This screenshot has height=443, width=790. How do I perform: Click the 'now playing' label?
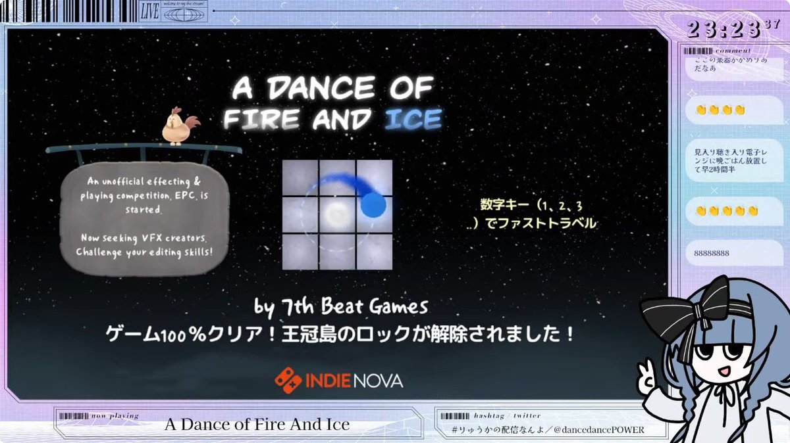click(115, 415)
